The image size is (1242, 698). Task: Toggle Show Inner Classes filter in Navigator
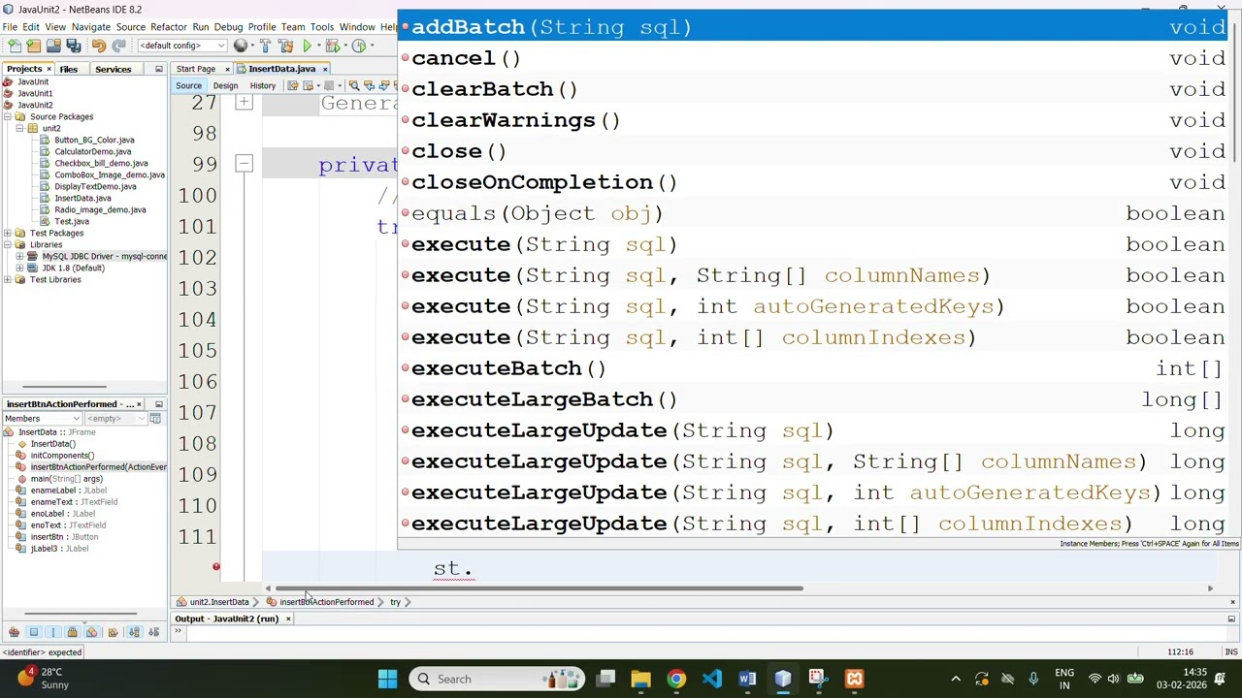[92, 632]
